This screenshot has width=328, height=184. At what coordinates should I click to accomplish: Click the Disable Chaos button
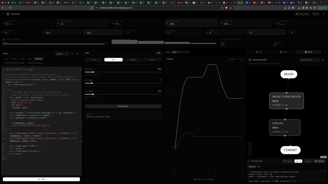(x=123, y=106)
